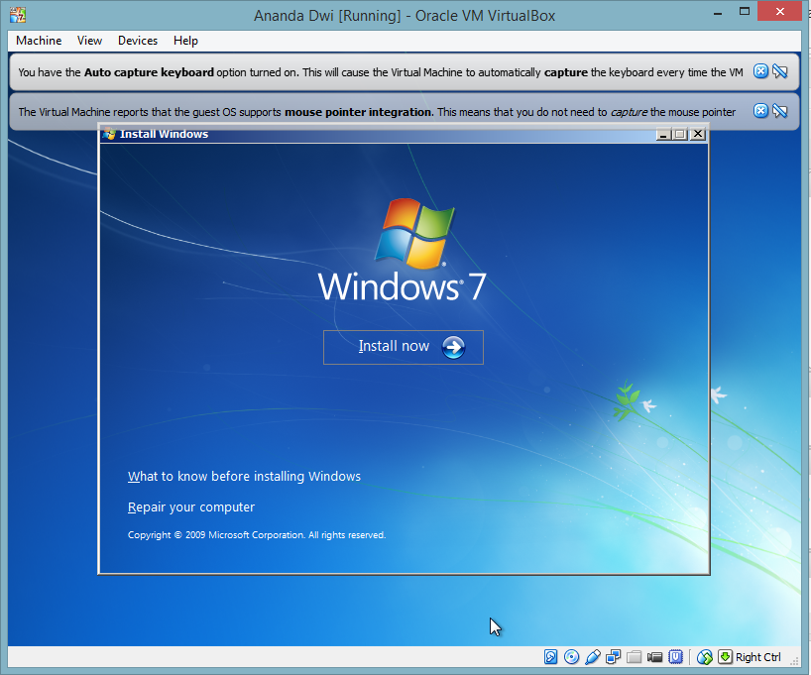Minimize the VirtualBox window
Screen dimensions: 811x675
pyautogui.click(x=718, y=13)
